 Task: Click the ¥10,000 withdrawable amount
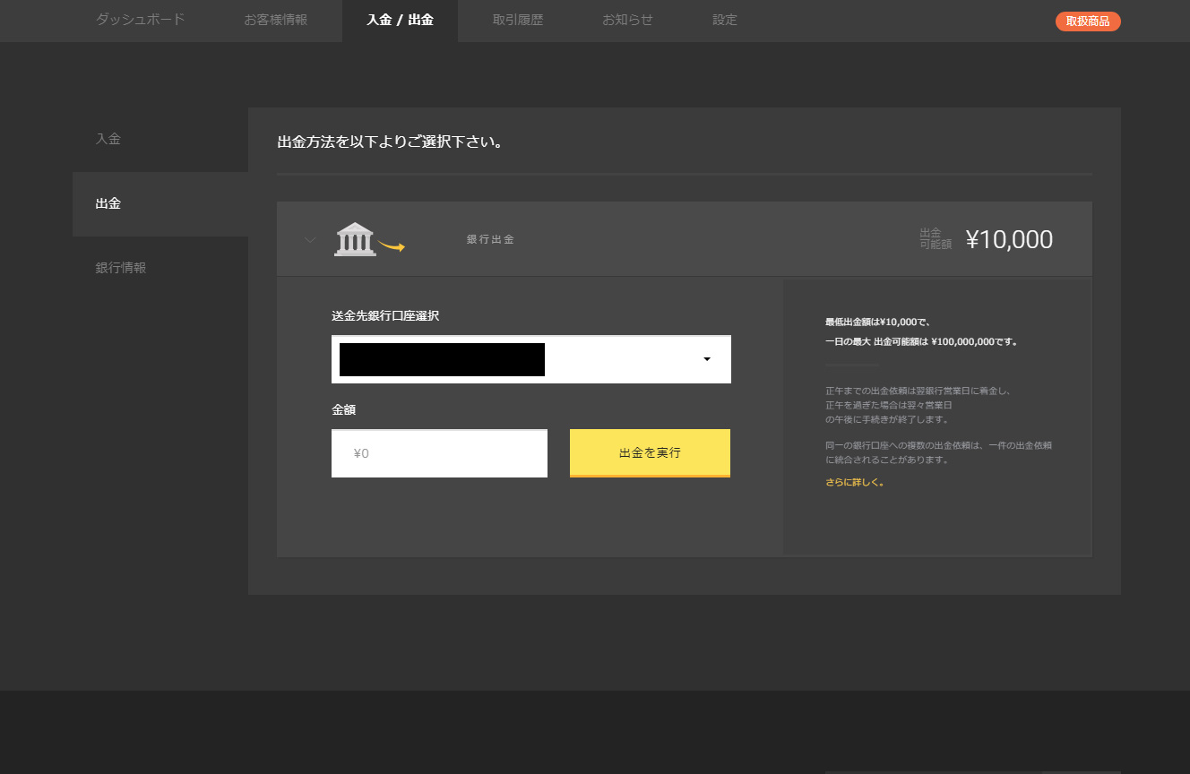pyautogui.click(x=1009, y=239)
